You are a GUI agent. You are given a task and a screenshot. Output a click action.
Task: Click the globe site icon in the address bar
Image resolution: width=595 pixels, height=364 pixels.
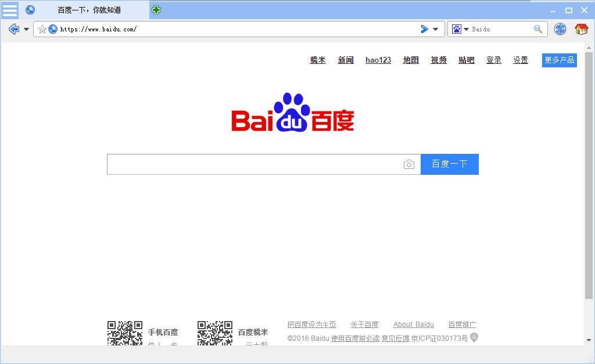[53, 29]
